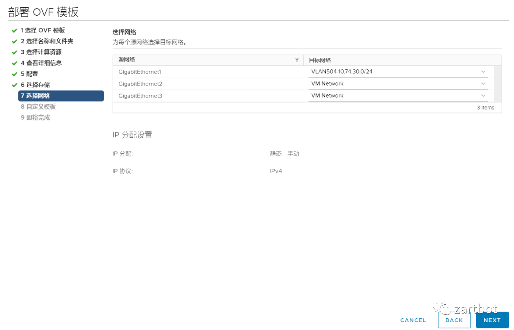Open GigabitEthernet2 target network dropdown
The image size is (514, 330).
[x=398, y=84]
